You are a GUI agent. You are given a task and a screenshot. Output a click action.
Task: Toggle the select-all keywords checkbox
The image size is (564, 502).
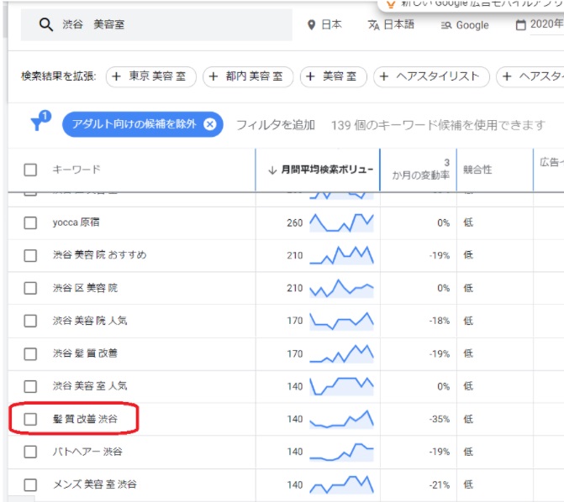[x=30, y=170]
